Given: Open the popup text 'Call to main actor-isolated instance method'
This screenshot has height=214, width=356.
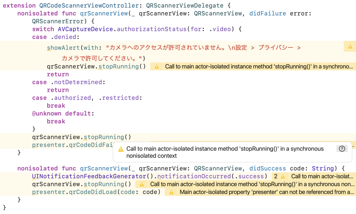Looking at the screenshot, I should point(225,152).
